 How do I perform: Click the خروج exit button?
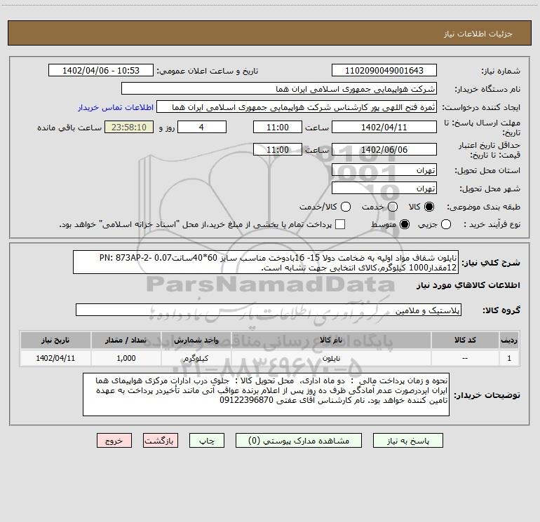click(x=114, y=441)
